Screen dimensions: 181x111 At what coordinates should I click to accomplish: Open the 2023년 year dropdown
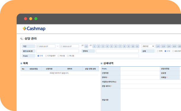(148, 46)
